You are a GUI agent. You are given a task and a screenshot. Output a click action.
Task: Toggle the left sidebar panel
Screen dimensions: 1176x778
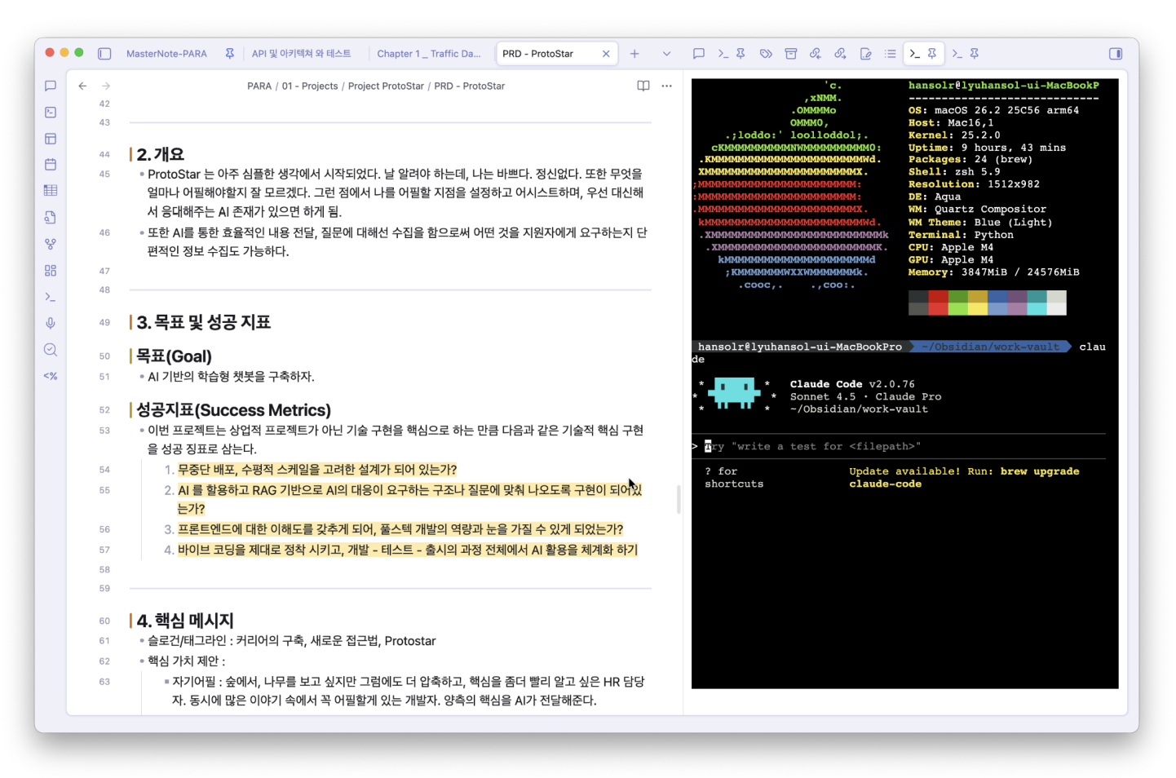104,54
